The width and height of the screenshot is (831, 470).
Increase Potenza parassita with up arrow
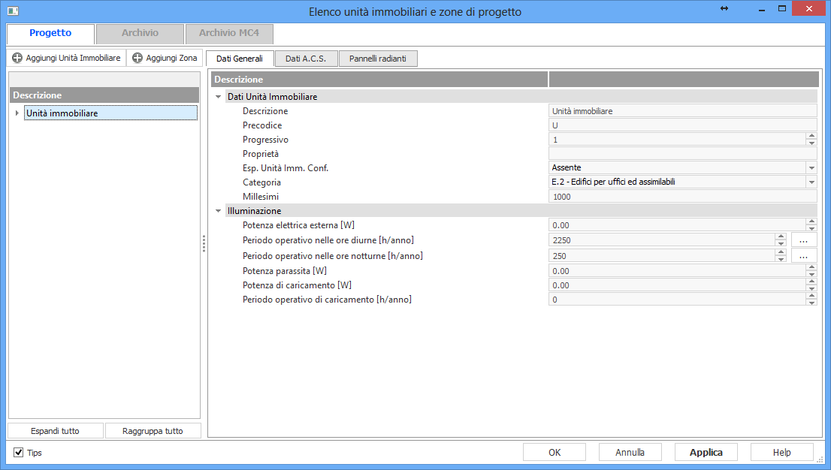[811, 267]
